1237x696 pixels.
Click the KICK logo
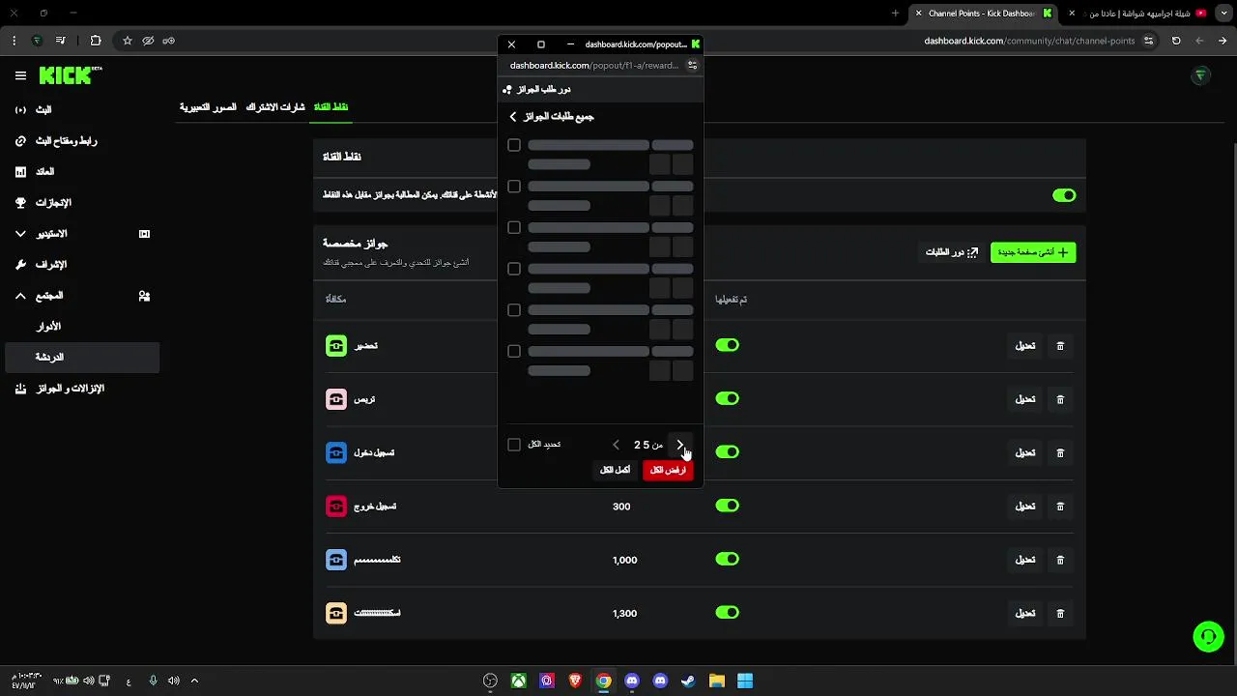(x=70, y=75)
